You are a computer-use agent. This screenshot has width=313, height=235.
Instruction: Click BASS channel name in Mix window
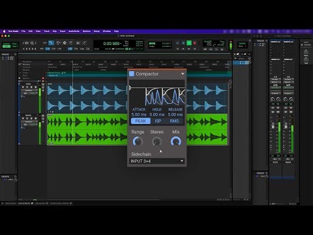[x=288, y=163]
